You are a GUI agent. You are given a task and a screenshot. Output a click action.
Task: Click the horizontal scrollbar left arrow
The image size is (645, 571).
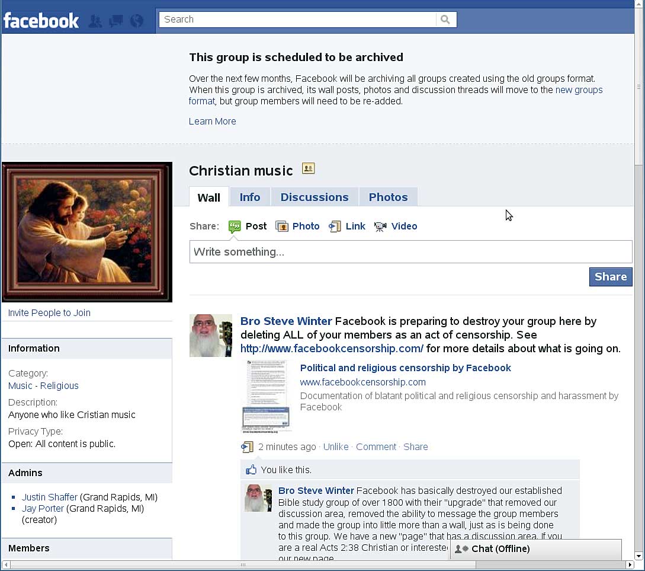[6, 565]
